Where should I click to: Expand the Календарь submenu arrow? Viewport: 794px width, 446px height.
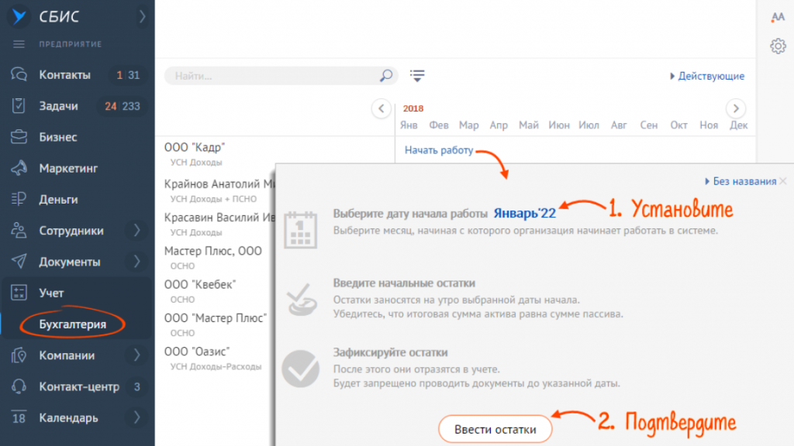tap(136, 417)
